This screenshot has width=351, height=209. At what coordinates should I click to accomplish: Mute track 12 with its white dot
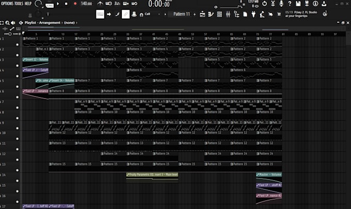point(17,160)
